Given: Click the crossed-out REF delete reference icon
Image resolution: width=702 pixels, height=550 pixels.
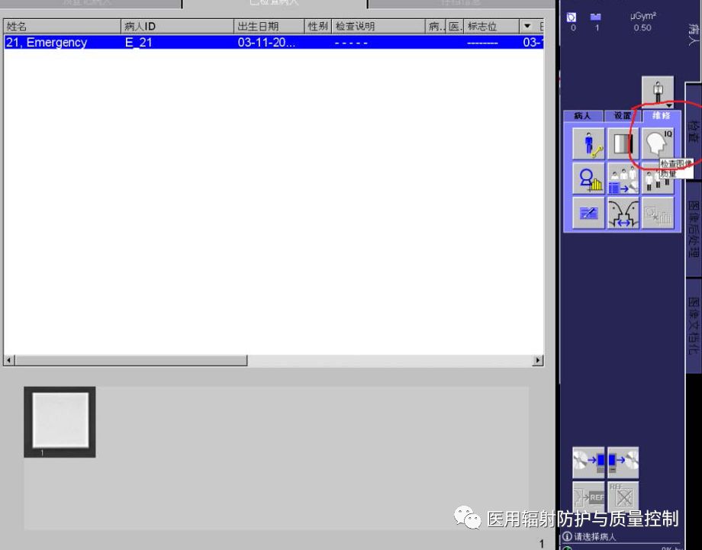Looking at the screenshot, I should 623,496.
